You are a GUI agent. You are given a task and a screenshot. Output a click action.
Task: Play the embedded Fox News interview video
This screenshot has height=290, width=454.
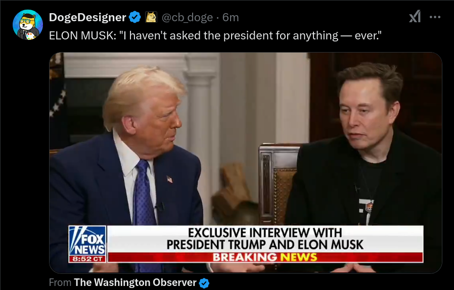246,163
